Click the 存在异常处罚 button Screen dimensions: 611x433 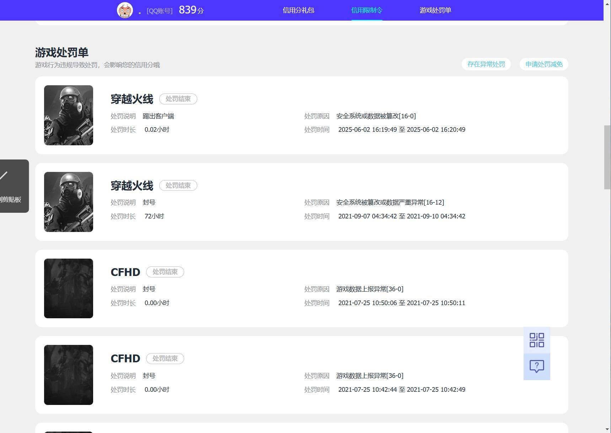point(486,64)
